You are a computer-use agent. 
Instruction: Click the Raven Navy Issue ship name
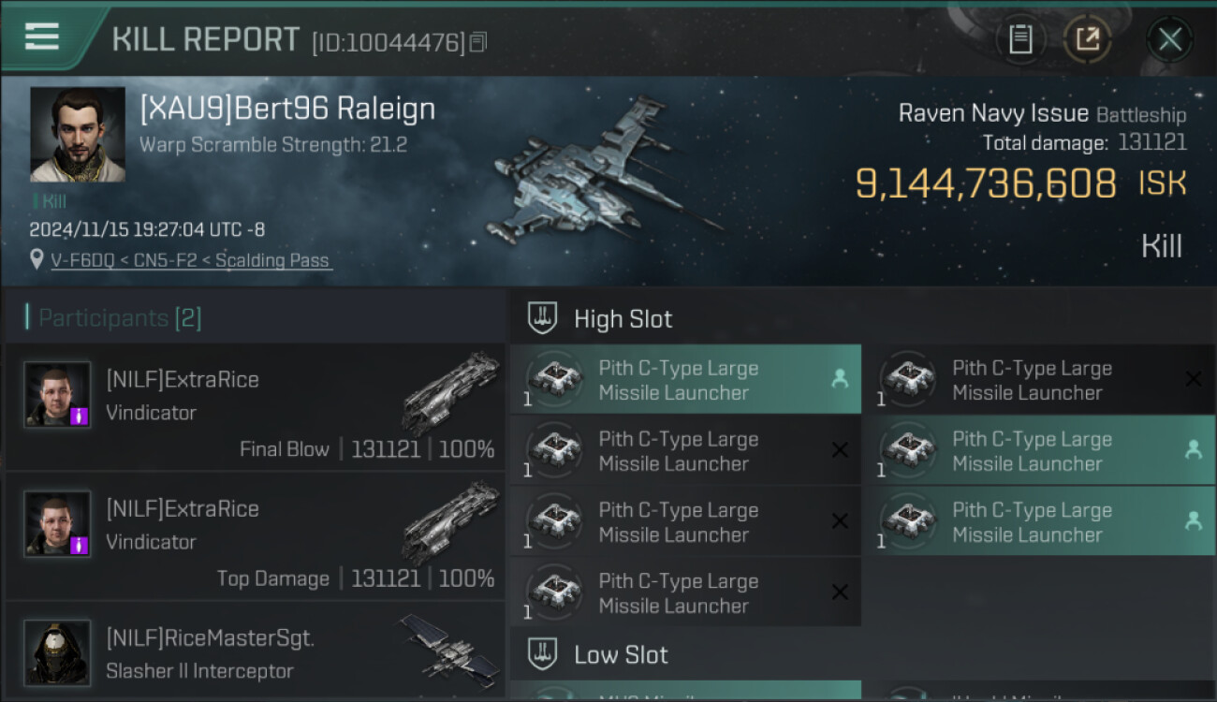(992, 113)
